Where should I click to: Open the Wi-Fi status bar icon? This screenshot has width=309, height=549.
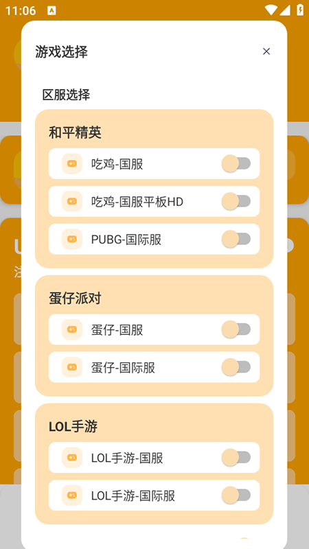271,10
